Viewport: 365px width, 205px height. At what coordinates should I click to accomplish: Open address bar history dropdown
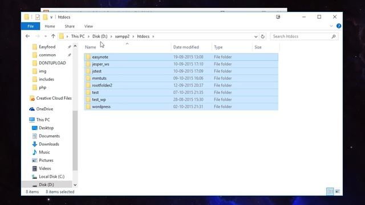click(256, 36)
